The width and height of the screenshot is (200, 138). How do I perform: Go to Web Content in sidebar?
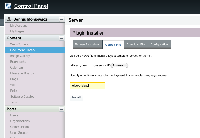pyautogui.click(x=19, y=44)
